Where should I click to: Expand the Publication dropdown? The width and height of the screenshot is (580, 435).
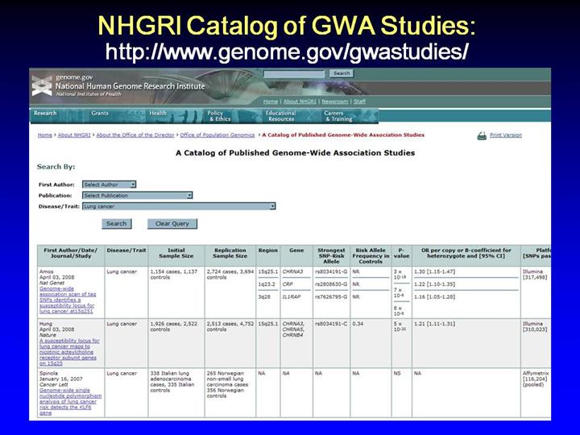[138, 195]
